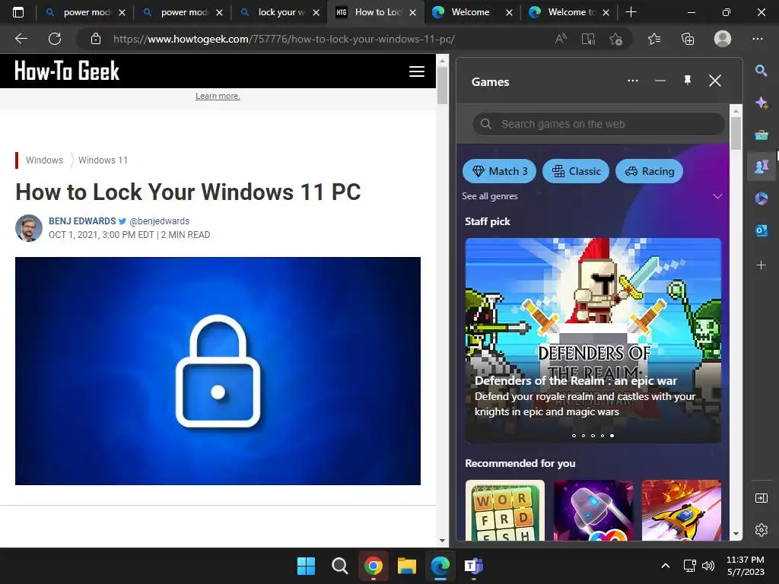Image resolution: width=779 pixels, height=584 pixels.
Task: Click the address bar URL
Action: pyautogui.click(x=284, y=39)
